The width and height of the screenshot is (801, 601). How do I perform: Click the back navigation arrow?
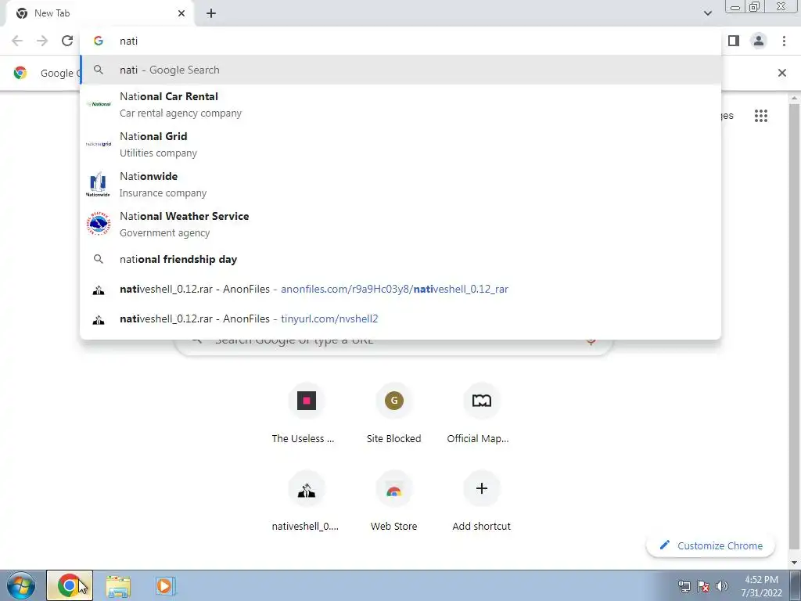pyautogui.click(x=17, y=41)
